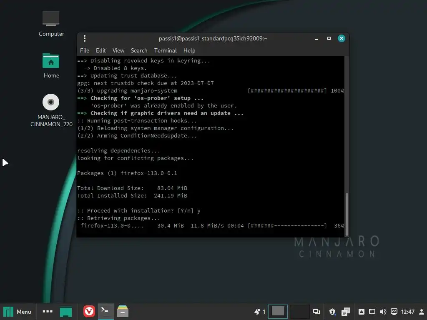Screen dimensions: 427x320
Task: Select the terminal taskbar button
Action: [105, 311]
